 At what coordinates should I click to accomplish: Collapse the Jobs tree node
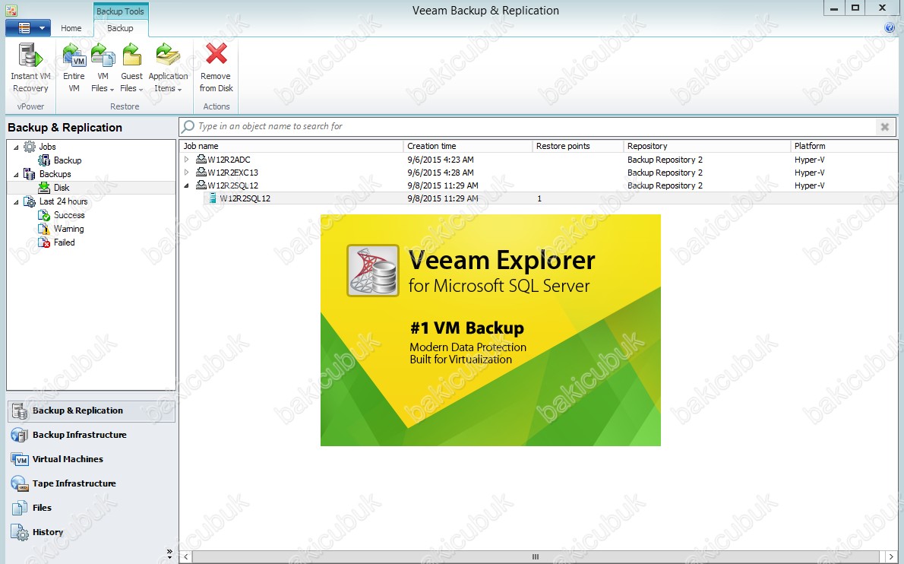click(x=16, y=147)
